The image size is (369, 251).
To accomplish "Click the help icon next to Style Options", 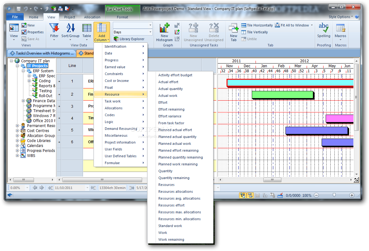I will point(357,17).
